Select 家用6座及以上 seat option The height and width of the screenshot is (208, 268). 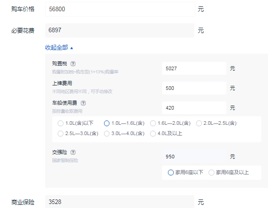pyautogui.click(x=212, y=172)
